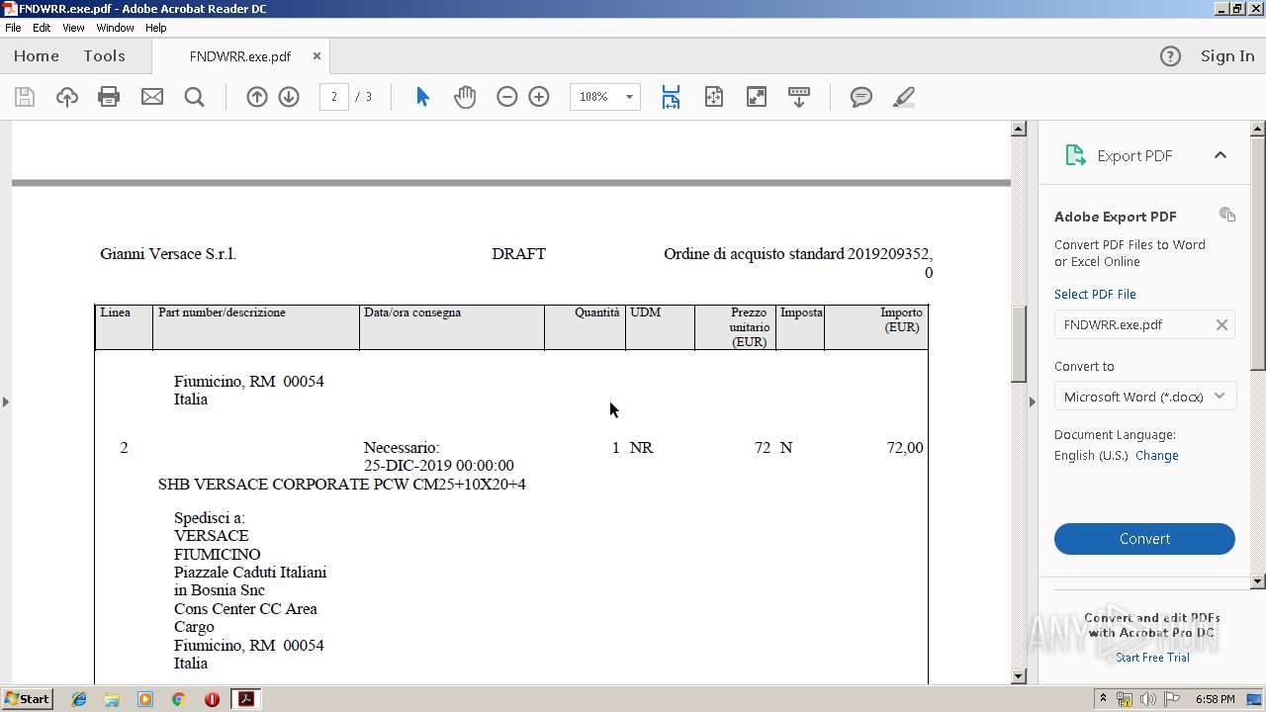Switch to the Home tab
The image size is (1266, 712).
click(37, 56)
